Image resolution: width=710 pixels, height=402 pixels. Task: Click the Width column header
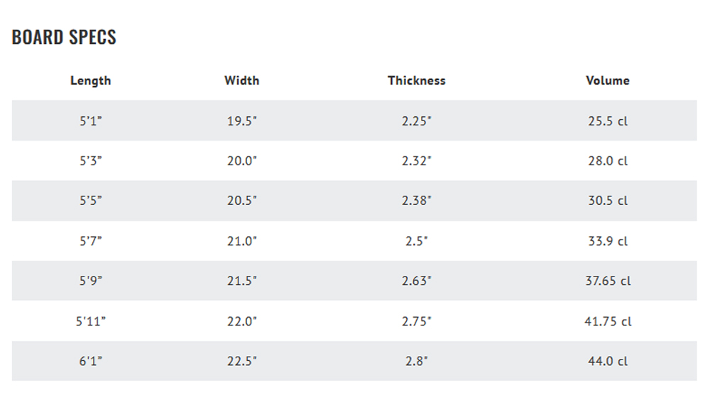coord(242,81)
